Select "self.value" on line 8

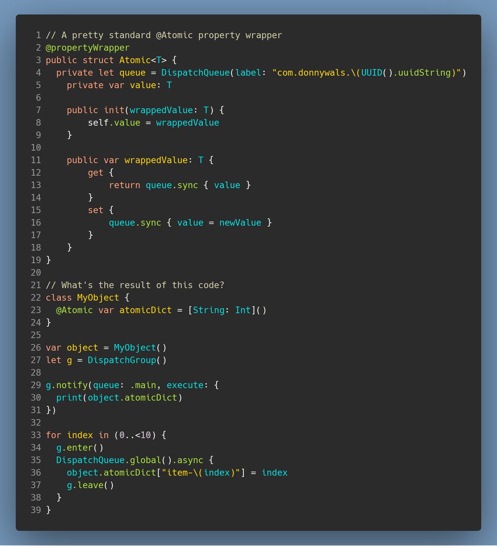tap(114, 123)
